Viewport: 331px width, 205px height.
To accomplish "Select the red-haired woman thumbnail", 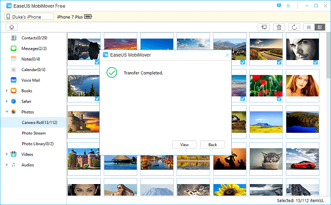I will tap(302, 85).
